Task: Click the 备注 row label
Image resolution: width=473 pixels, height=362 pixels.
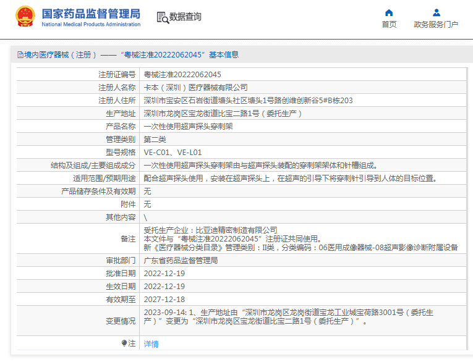Action: tap(128, 238)
